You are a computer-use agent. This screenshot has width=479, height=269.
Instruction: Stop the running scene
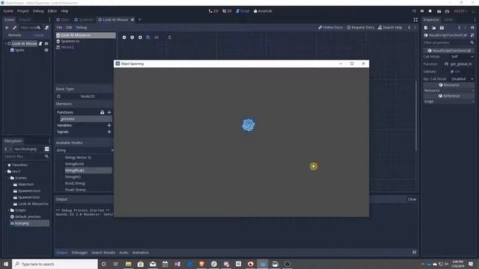[x=430, y=11]
